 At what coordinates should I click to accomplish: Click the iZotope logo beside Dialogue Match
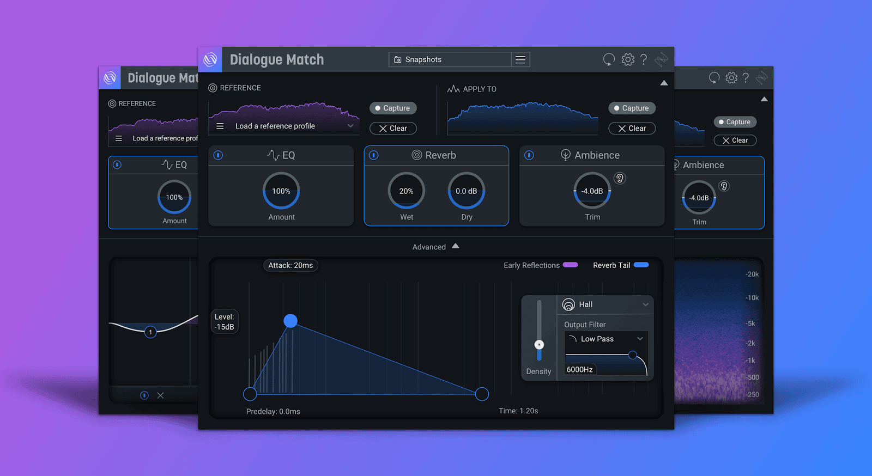point(210,59)
